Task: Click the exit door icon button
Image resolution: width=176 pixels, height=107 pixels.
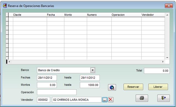Action: coord(163,98)
